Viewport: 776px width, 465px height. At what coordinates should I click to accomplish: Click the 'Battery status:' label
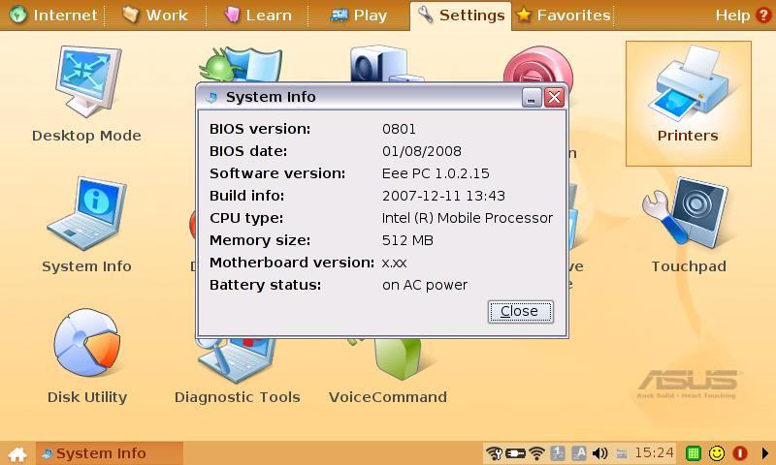[x=265, y=285]
